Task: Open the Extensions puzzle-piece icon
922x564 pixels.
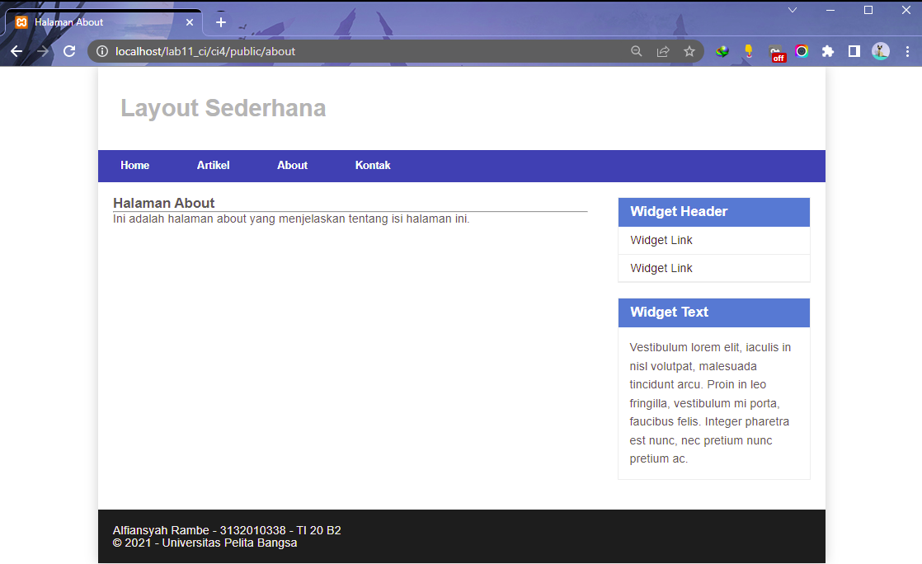Action: tap(828, 50)
